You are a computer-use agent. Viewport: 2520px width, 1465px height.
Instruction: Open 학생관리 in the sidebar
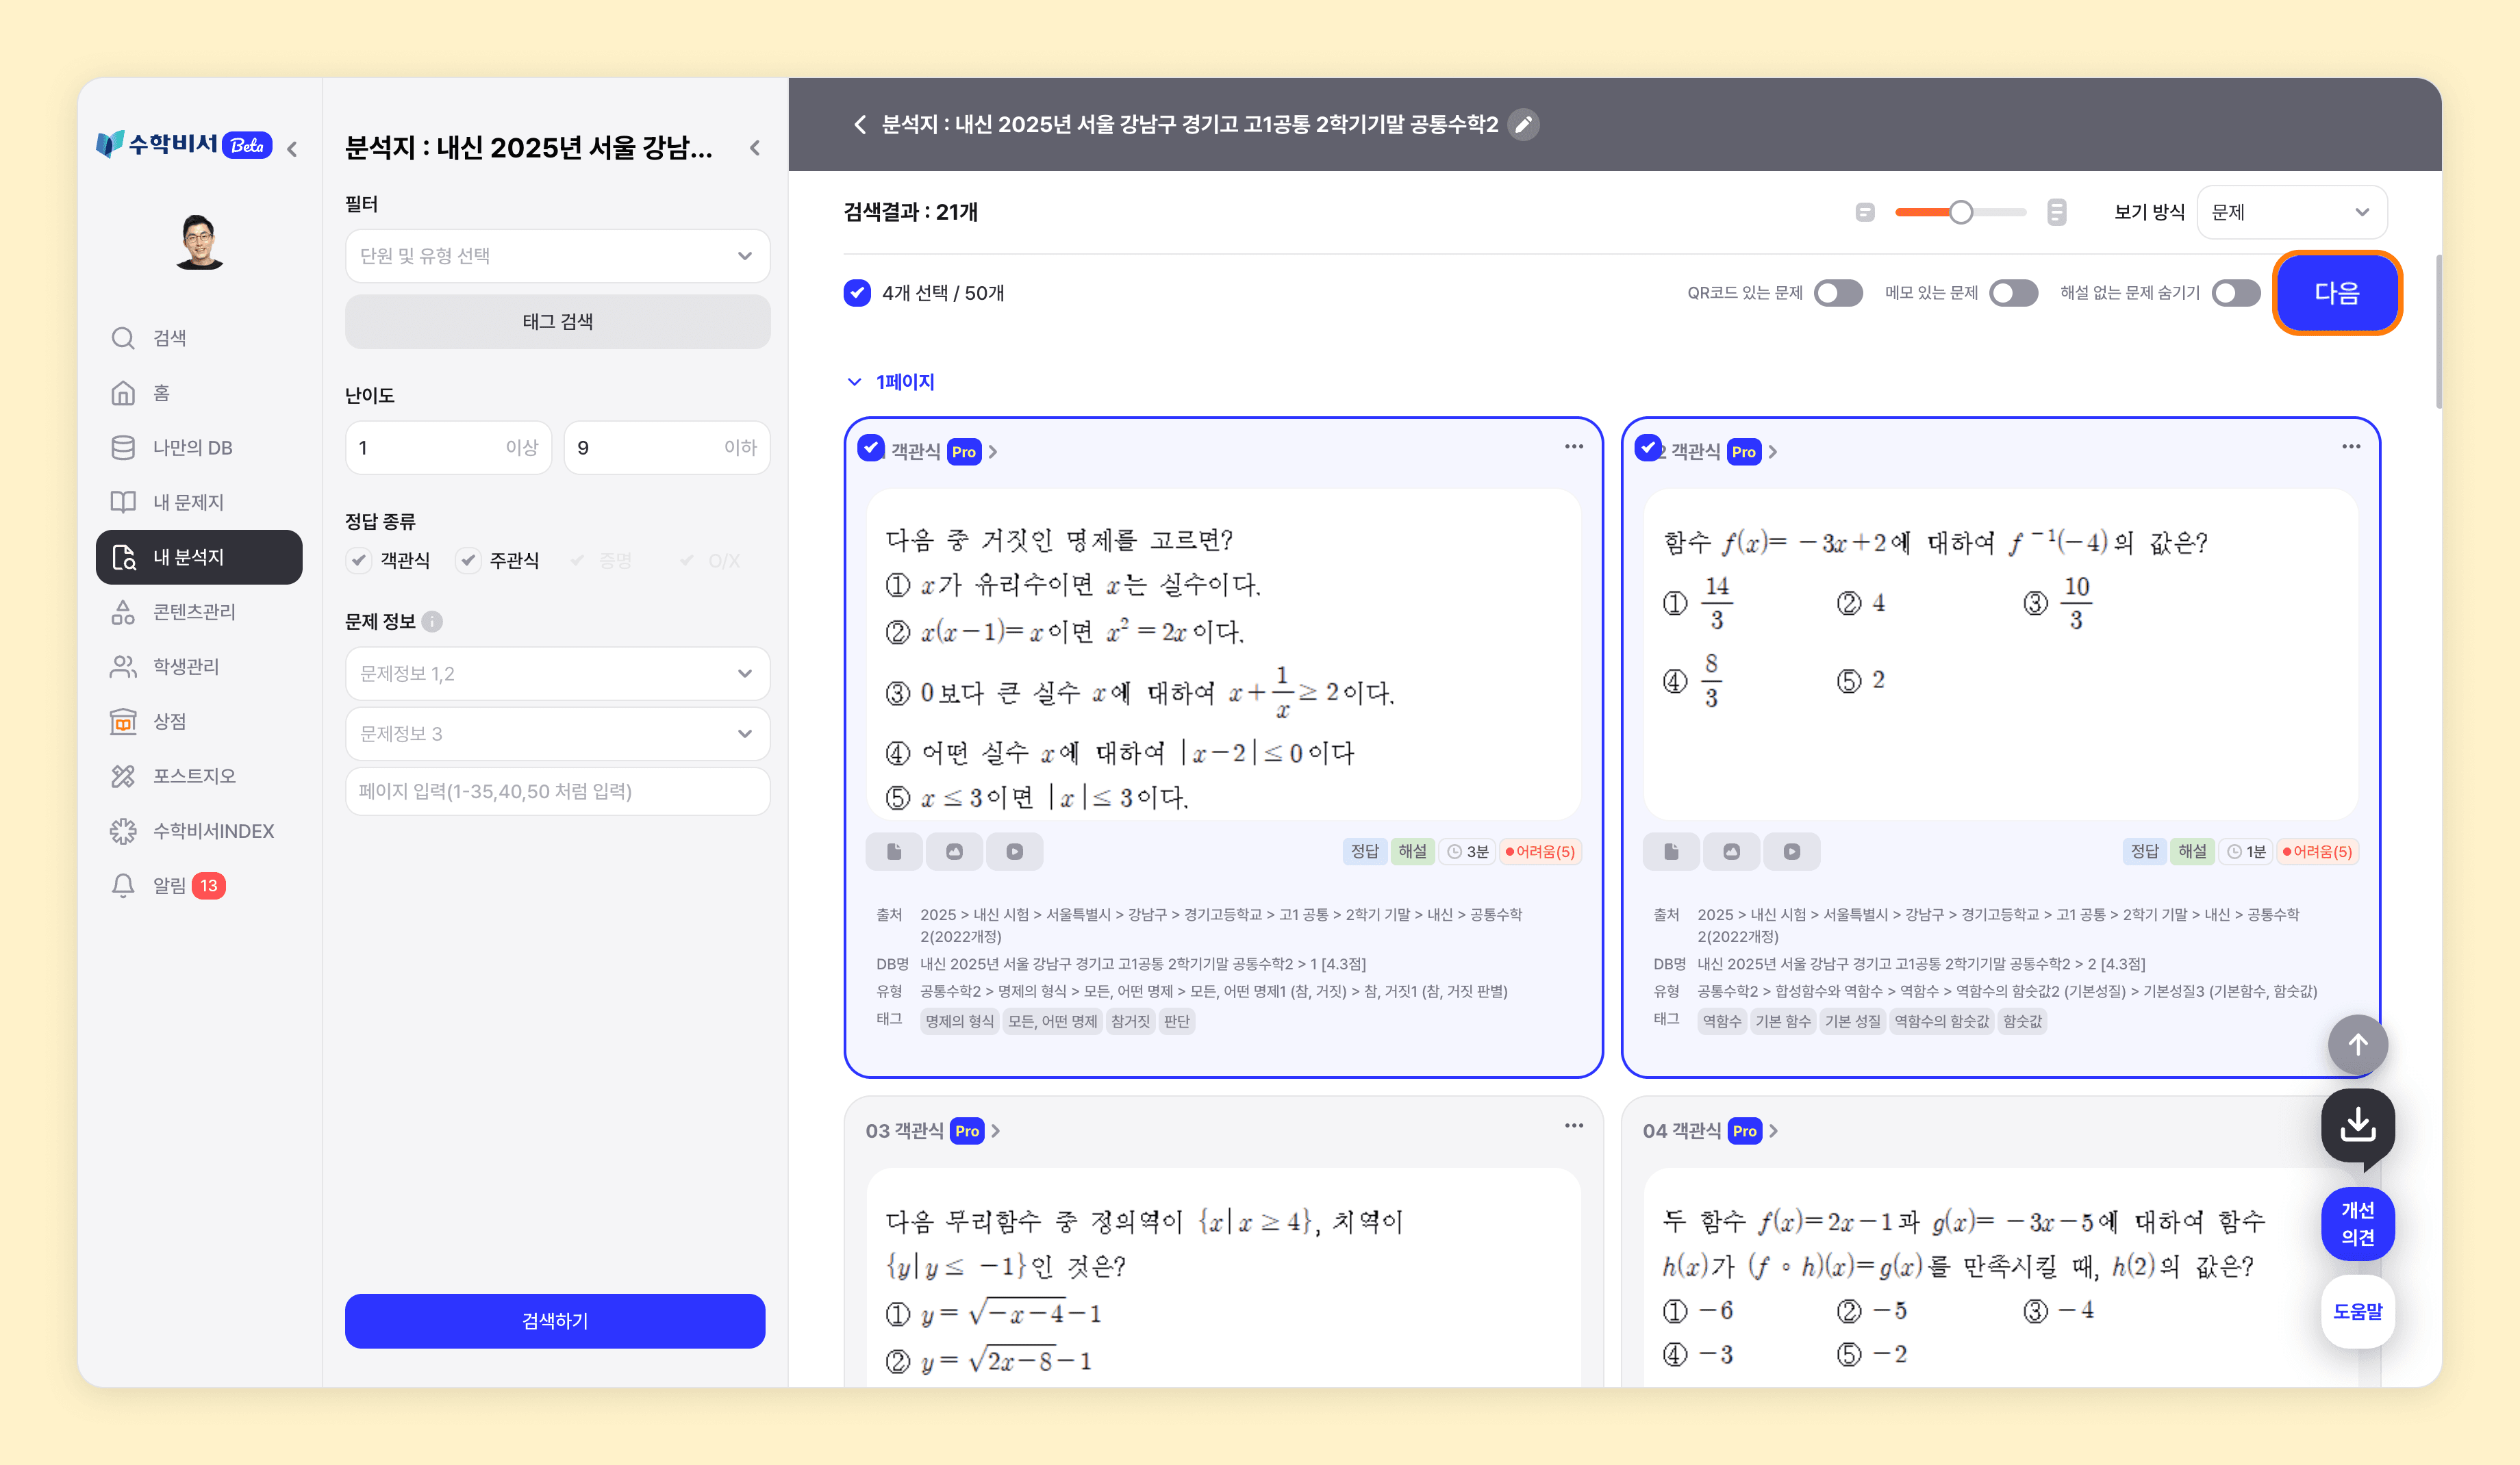click(x=199, y=666)
